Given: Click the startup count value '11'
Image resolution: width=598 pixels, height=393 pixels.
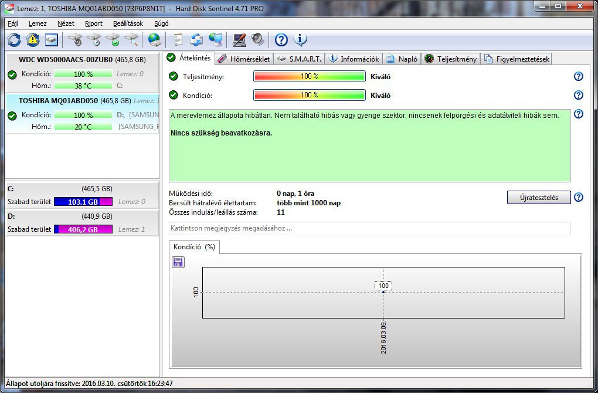Looking at the screenshot, I should coord(281,212).
